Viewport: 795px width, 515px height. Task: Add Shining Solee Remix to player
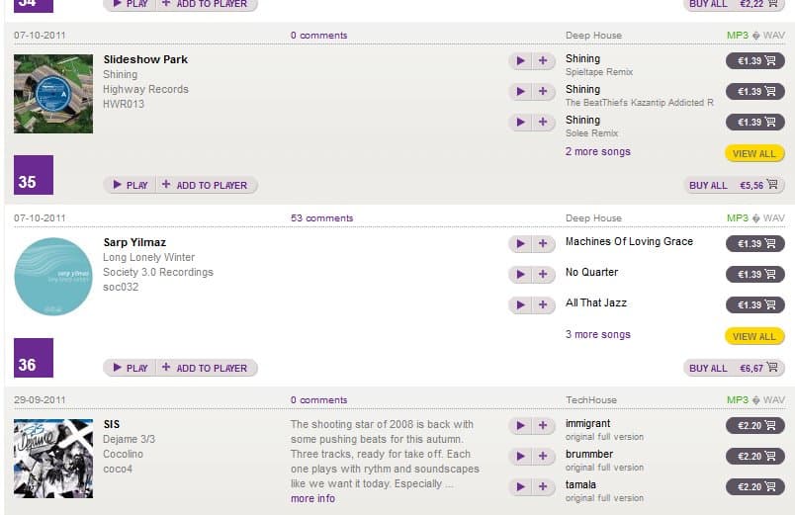(x=543, y=122)
